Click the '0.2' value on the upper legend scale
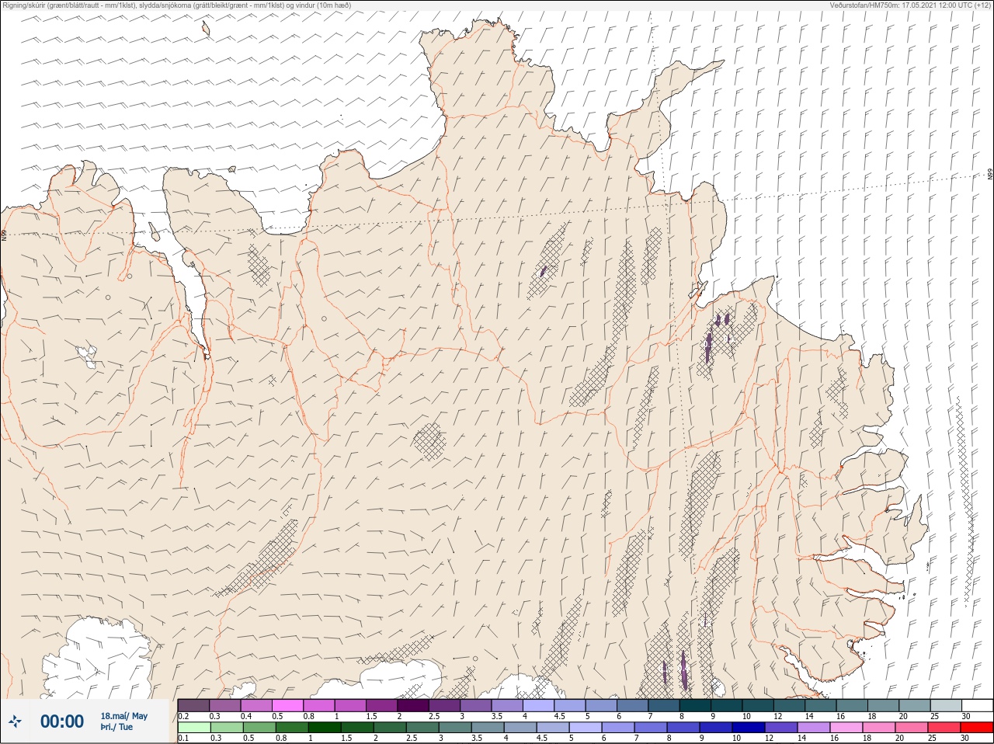 183,716
